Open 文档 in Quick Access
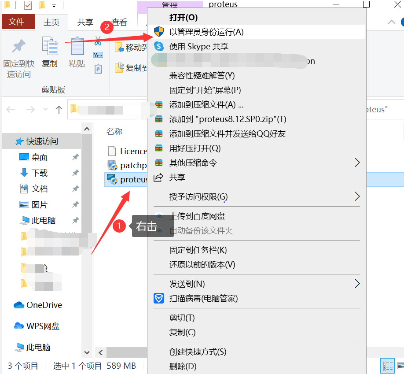This screenshot has height=374, width=404. tap(40, 189)
